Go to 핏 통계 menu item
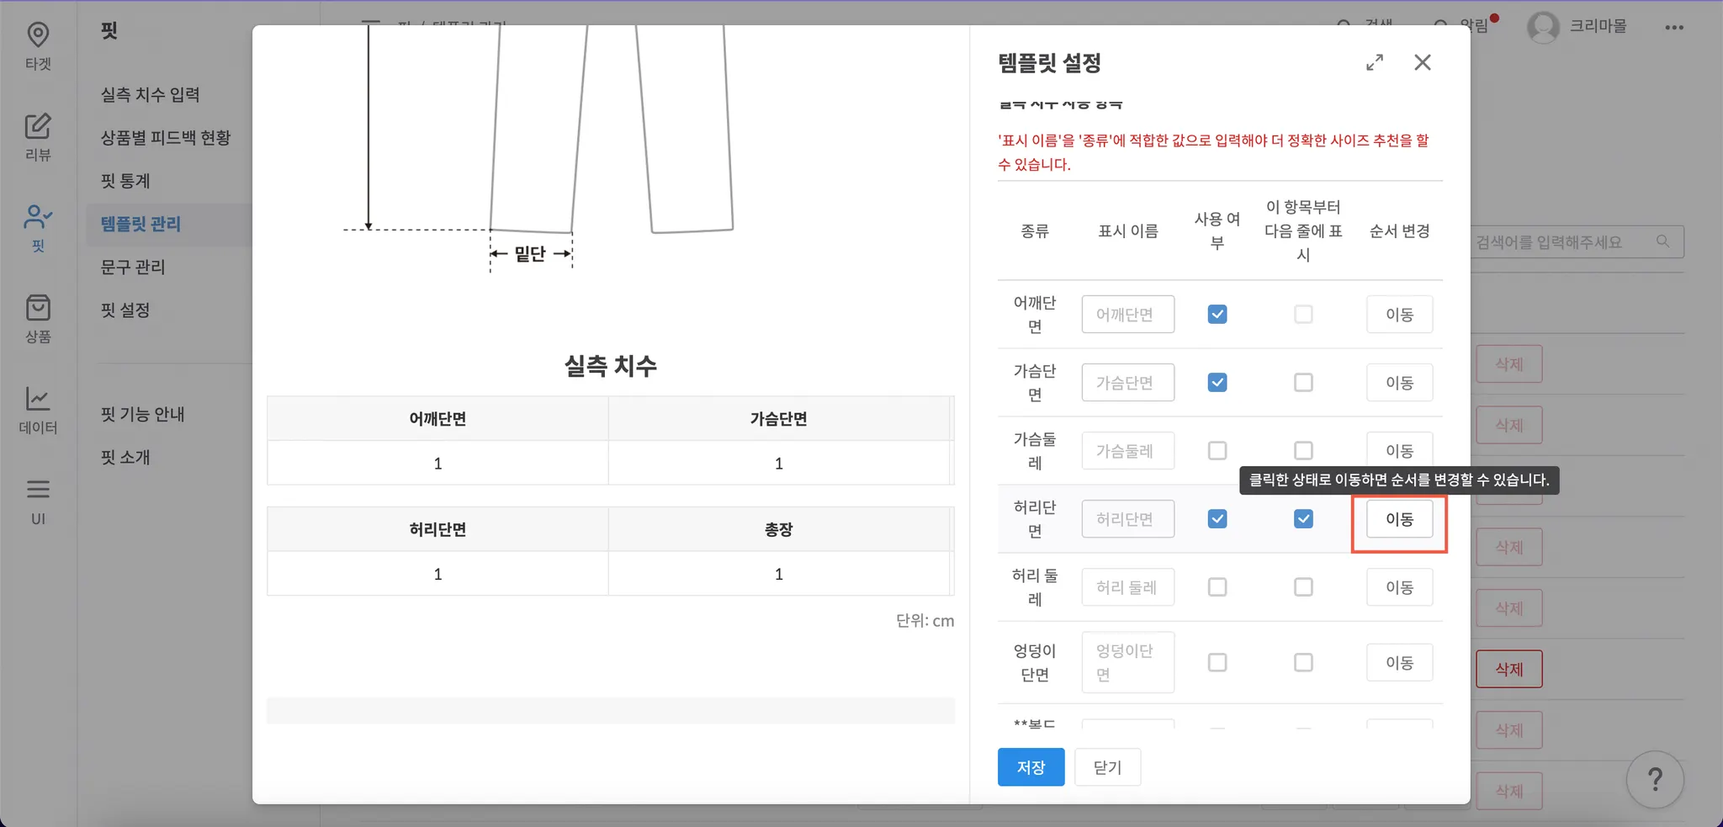The image size is (1723, 827). 125,181
